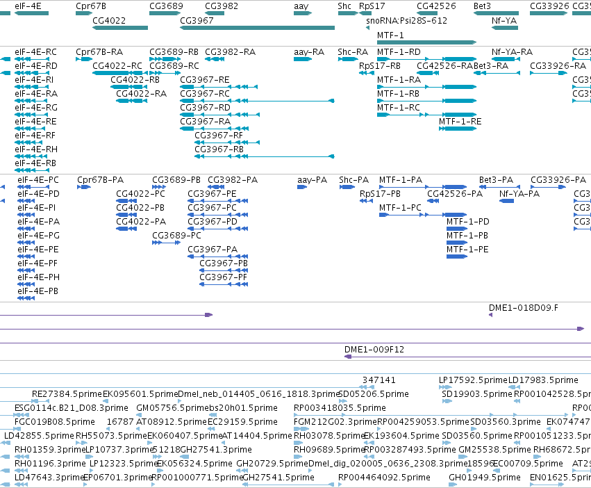Click transcript Shc-RA

tap(353, 52)
